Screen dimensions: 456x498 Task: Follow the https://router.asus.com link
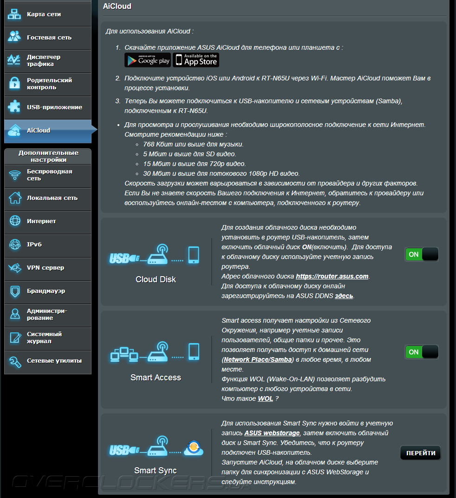[x=332, y=276]
